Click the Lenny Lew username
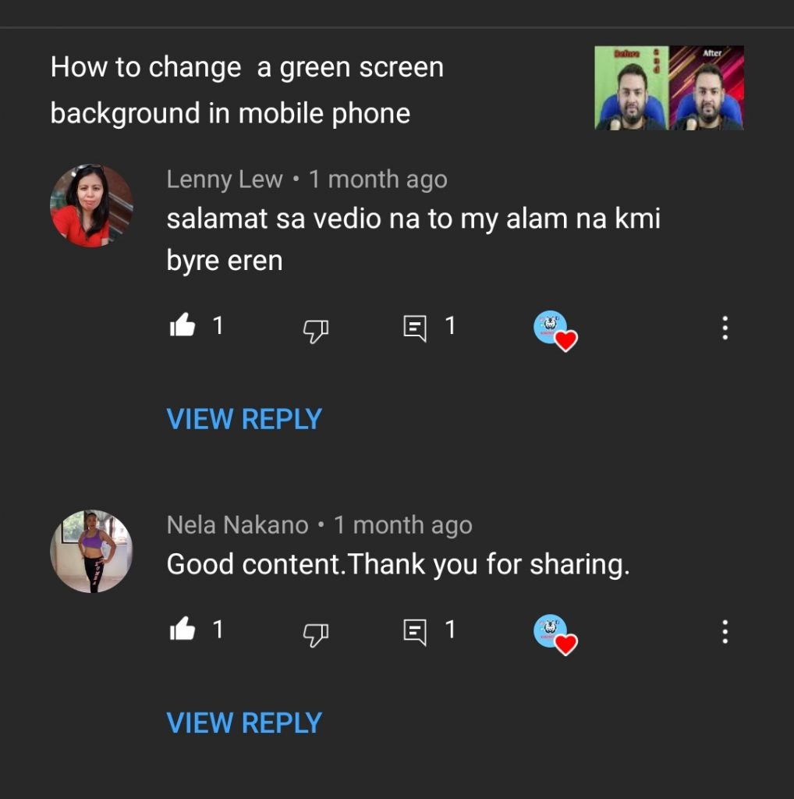 pyautogui.click(x=225, y=179)
